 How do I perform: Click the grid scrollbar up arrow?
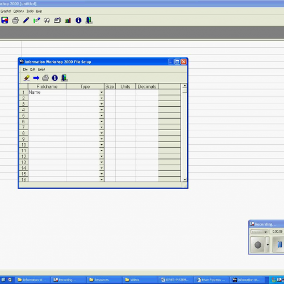click(185, 86)
